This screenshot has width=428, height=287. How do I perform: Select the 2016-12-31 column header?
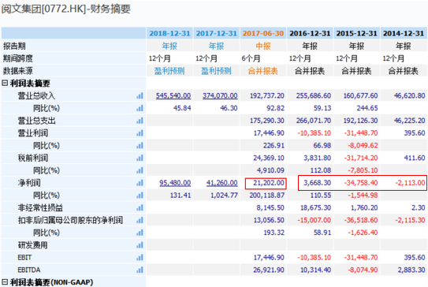[x=310, y=33]
